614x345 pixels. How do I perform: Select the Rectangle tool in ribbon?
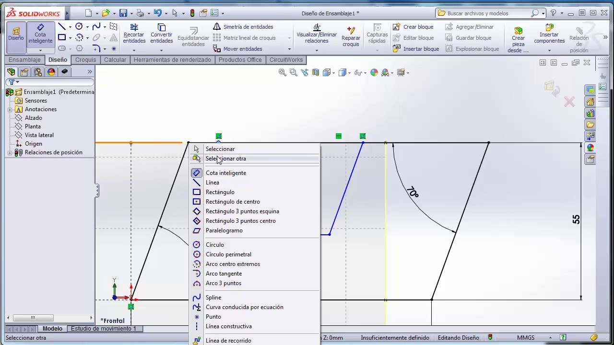click(62, 37)
